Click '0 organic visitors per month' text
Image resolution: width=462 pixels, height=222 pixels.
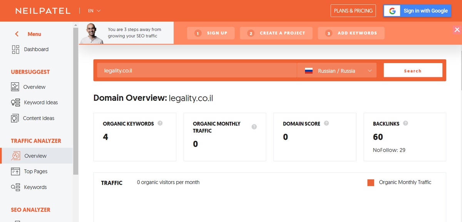168,182
